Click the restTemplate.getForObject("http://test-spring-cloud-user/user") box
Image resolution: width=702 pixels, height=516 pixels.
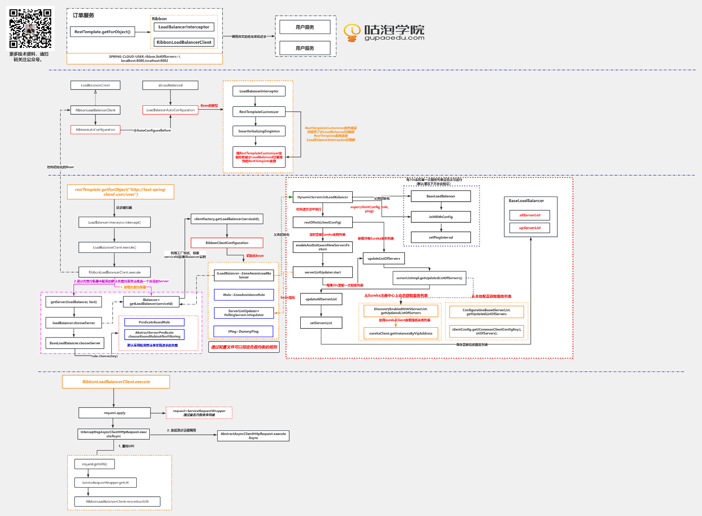[x=120, y=192]
